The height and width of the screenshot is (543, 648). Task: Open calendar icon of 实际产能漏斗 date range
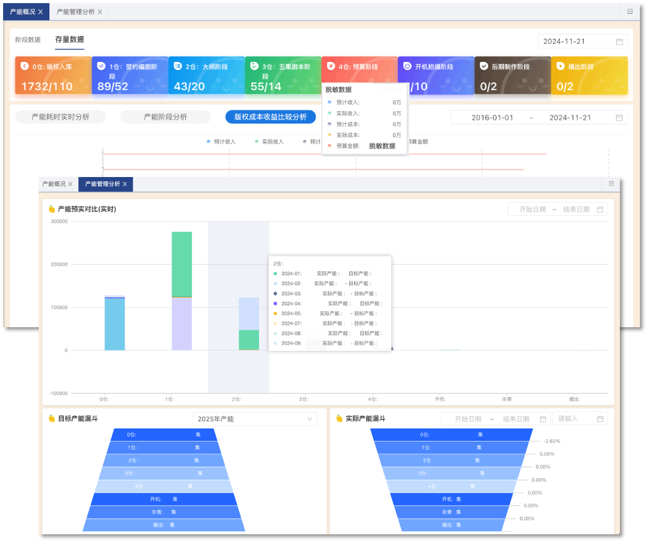pos(543,419)
